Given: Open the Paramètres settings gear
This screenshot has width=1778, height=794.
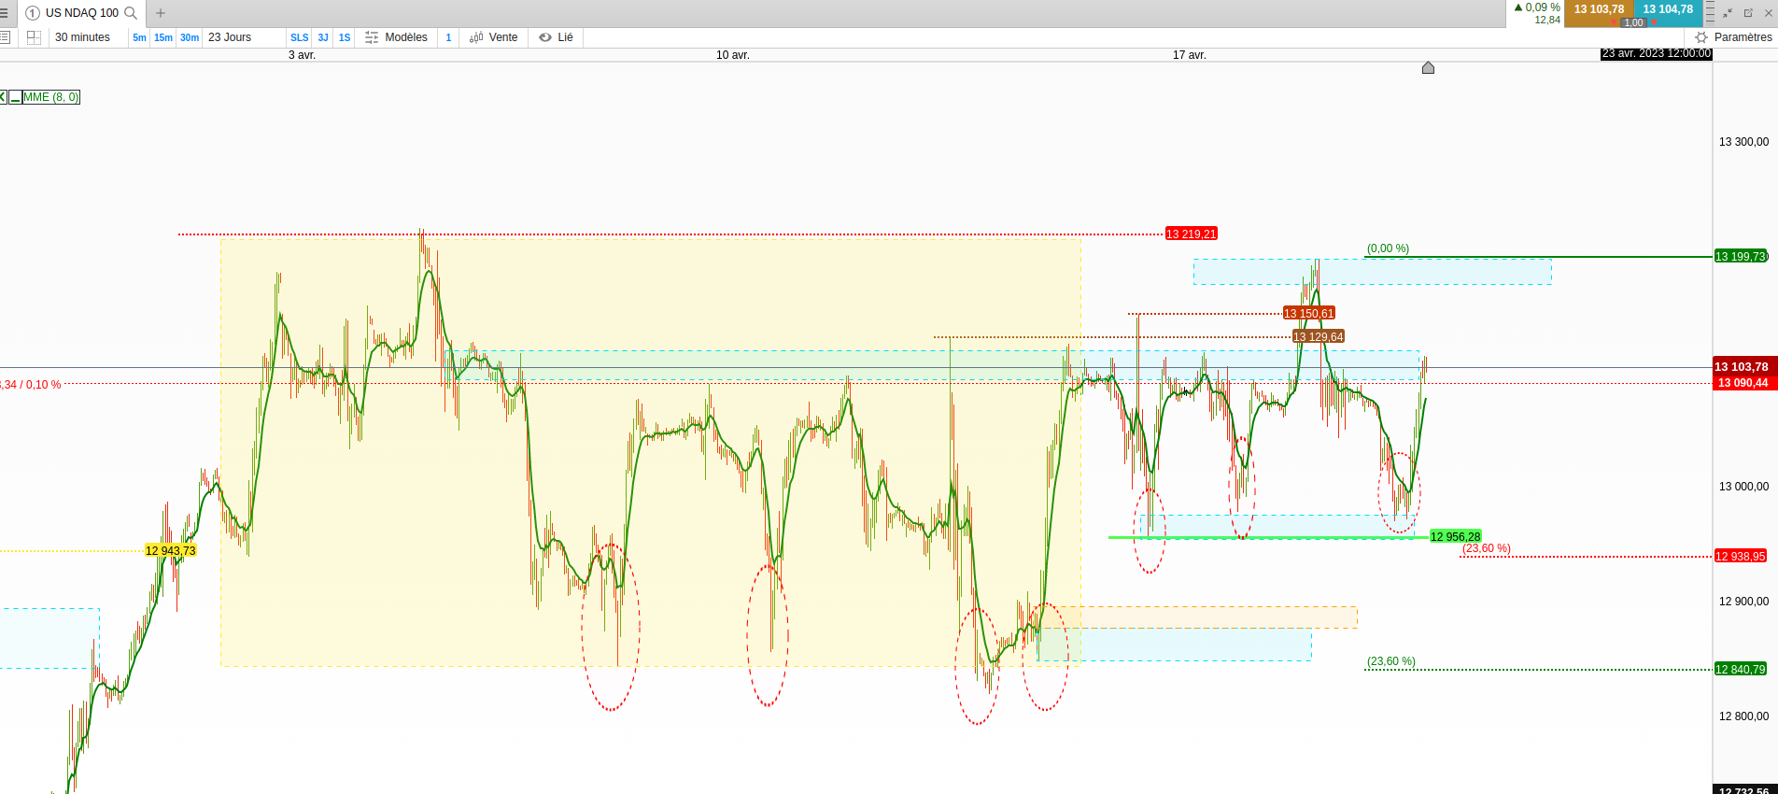Looking at the screenshot, I should point(1733,37).
